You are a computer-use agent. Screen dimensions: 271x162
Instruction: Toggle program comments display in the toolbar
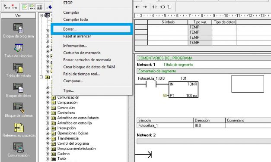coord(25,7)
